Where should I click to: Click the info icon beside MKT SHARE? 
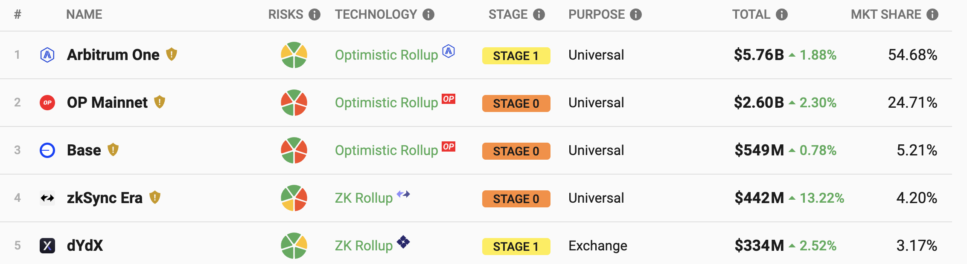coord(932,14)
